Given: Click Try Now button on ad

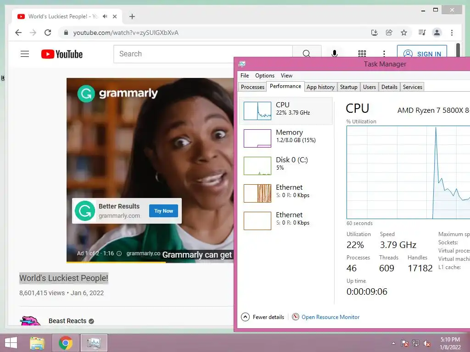Looking at the screenshot, I should (164, 211).
